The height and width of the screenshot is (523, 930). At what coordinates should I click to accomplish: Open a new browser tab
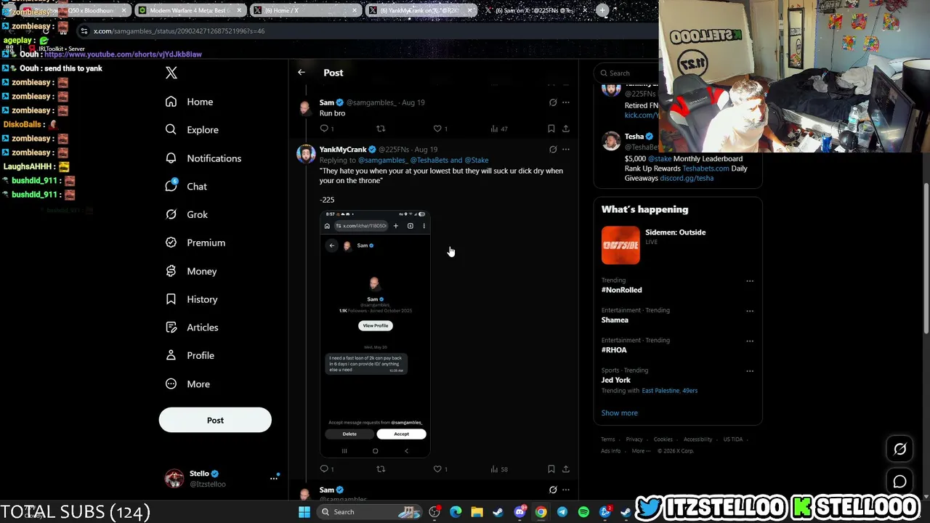(x=602, y=11)
